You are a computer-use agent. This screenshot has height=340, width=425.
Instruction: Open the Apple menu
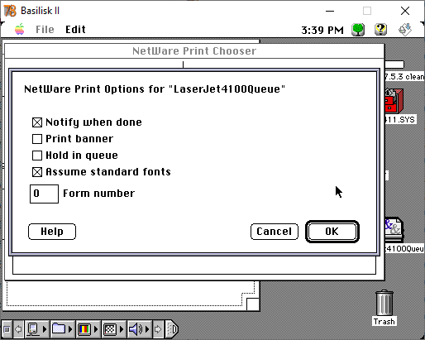point(20,29)
